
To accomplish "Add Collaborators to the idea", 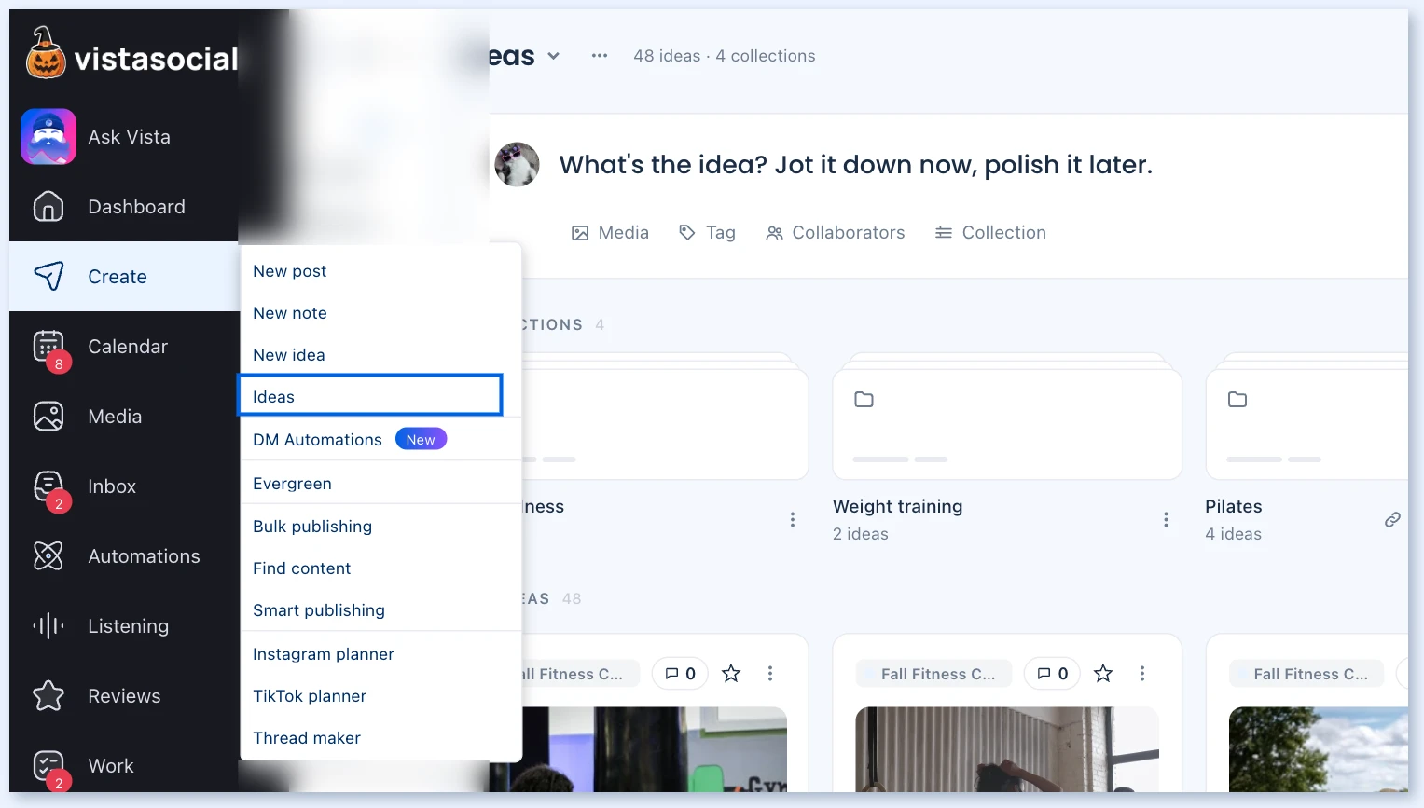I will (x=835, y=233).
